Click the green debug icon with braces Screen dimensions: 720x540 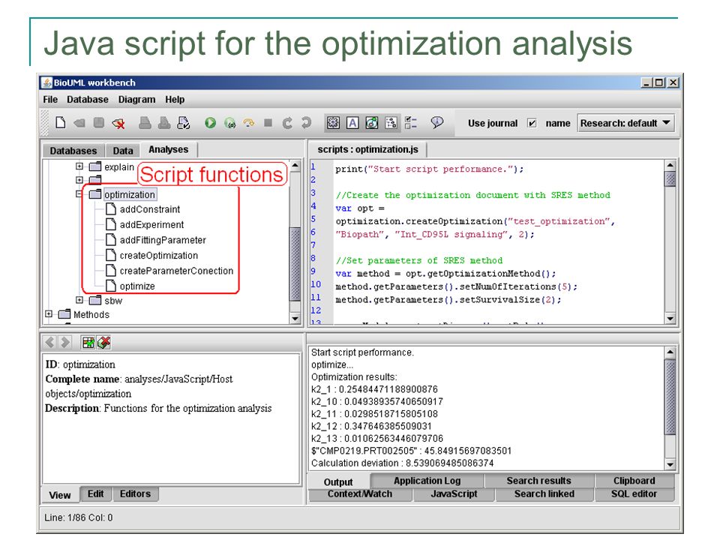[x=229, y=123]
